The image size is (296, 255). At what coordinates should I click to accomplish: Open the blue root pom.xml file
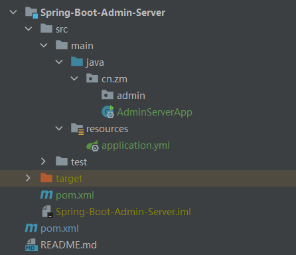(60, 228)
